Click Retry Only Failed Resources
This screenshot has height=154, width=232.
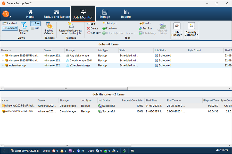120,33
